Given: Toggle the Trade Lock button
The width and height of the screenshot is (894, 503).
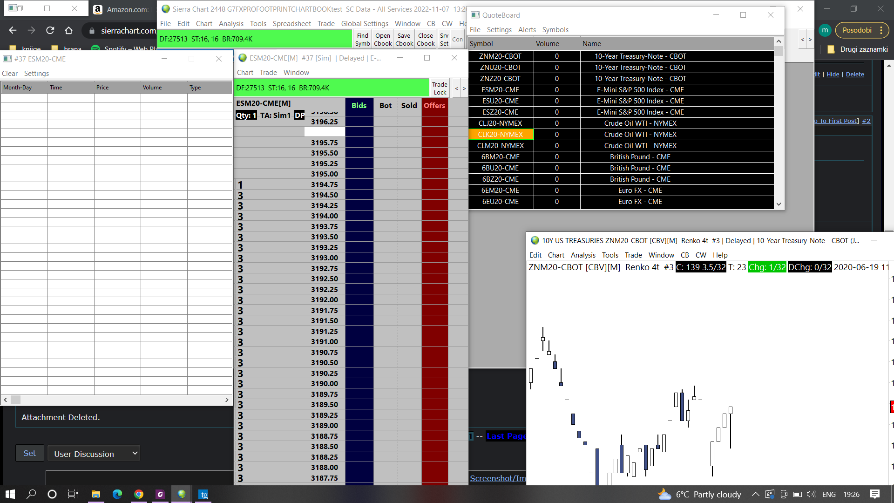Looking at the screenshot, I should point(440,88).
